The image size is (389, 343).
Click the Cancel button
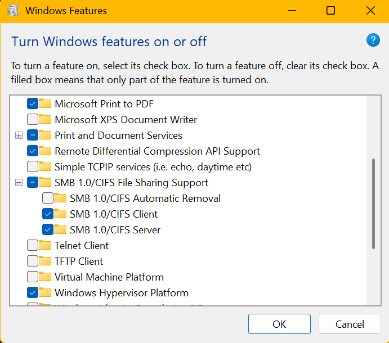pyautogui.click(x=350, y=324)
